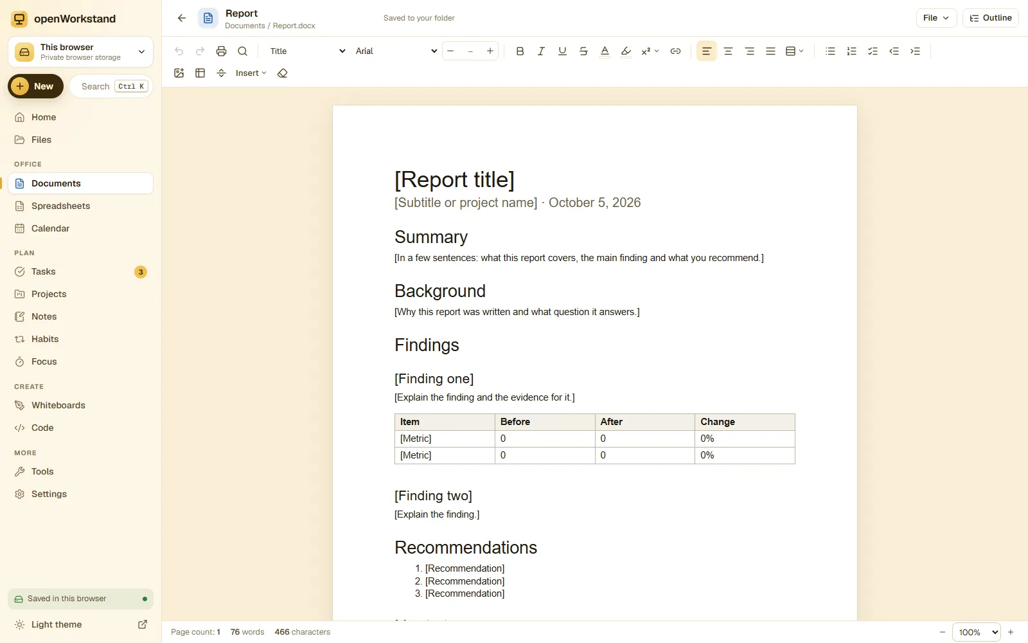Insert a page break
1028x643 pixels.
(x=222, y=73)
